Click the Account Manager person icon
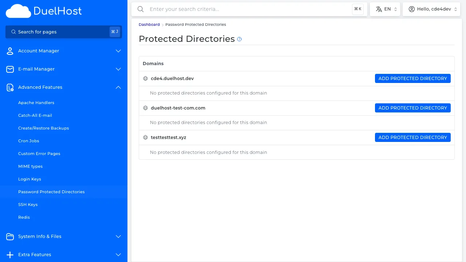The image size is (466, 262). coord(10,51)
